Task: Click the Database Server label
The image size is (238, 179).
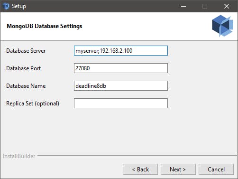Action: [26, 51]
